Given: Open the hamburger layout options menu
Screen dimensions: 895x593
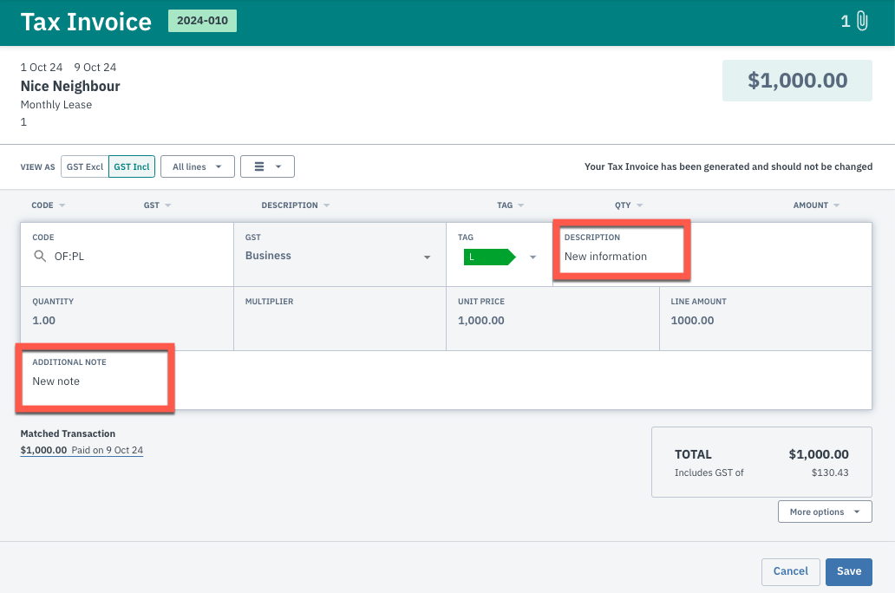Looking at the screenshot, I should tap(267, 166).
